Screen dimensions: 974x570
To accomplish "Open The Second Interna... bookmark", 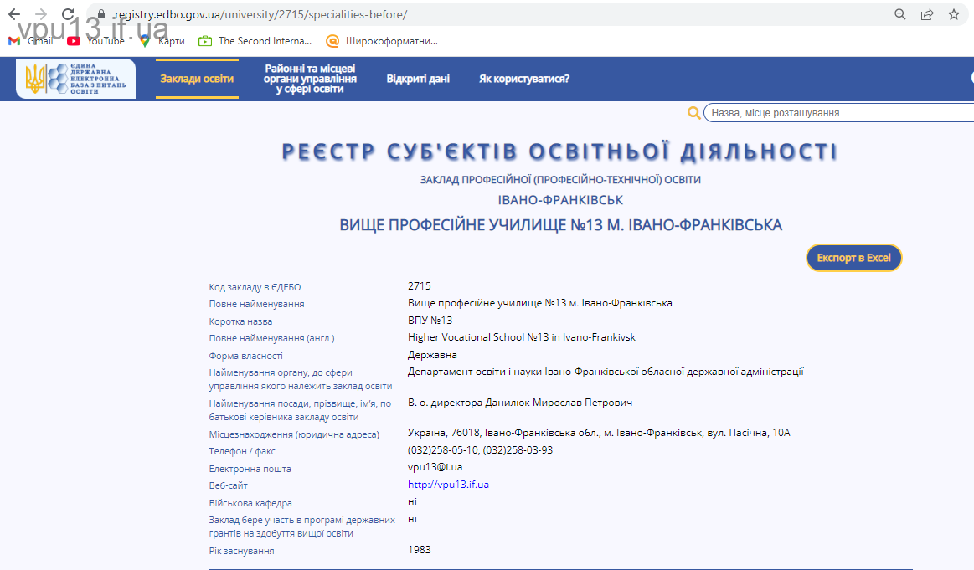I will (255, 40).
